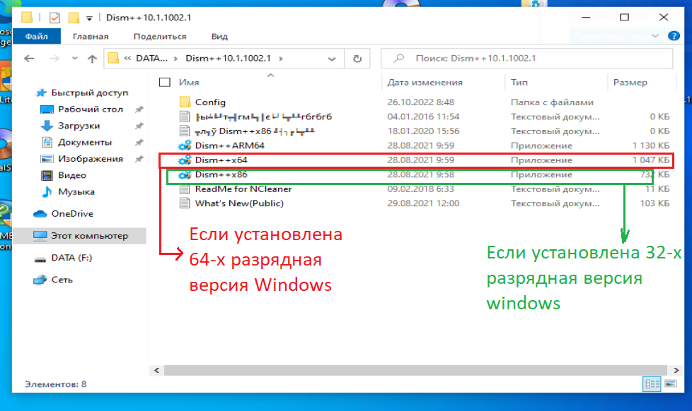
Task: Click the horizontal scrollbar thumb
Action: [x=415, y=371]
